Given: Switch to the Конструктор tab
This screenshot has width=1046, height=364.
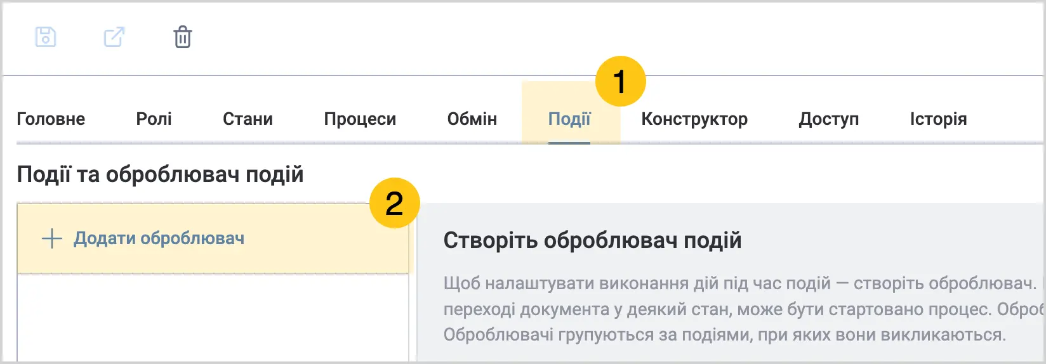Looking at the screenshot, I should point(694,119).
